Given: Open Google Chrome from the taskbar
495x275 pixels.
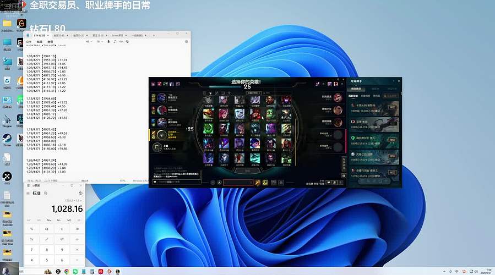Looking at the screenshot, I should click(67, 272).
